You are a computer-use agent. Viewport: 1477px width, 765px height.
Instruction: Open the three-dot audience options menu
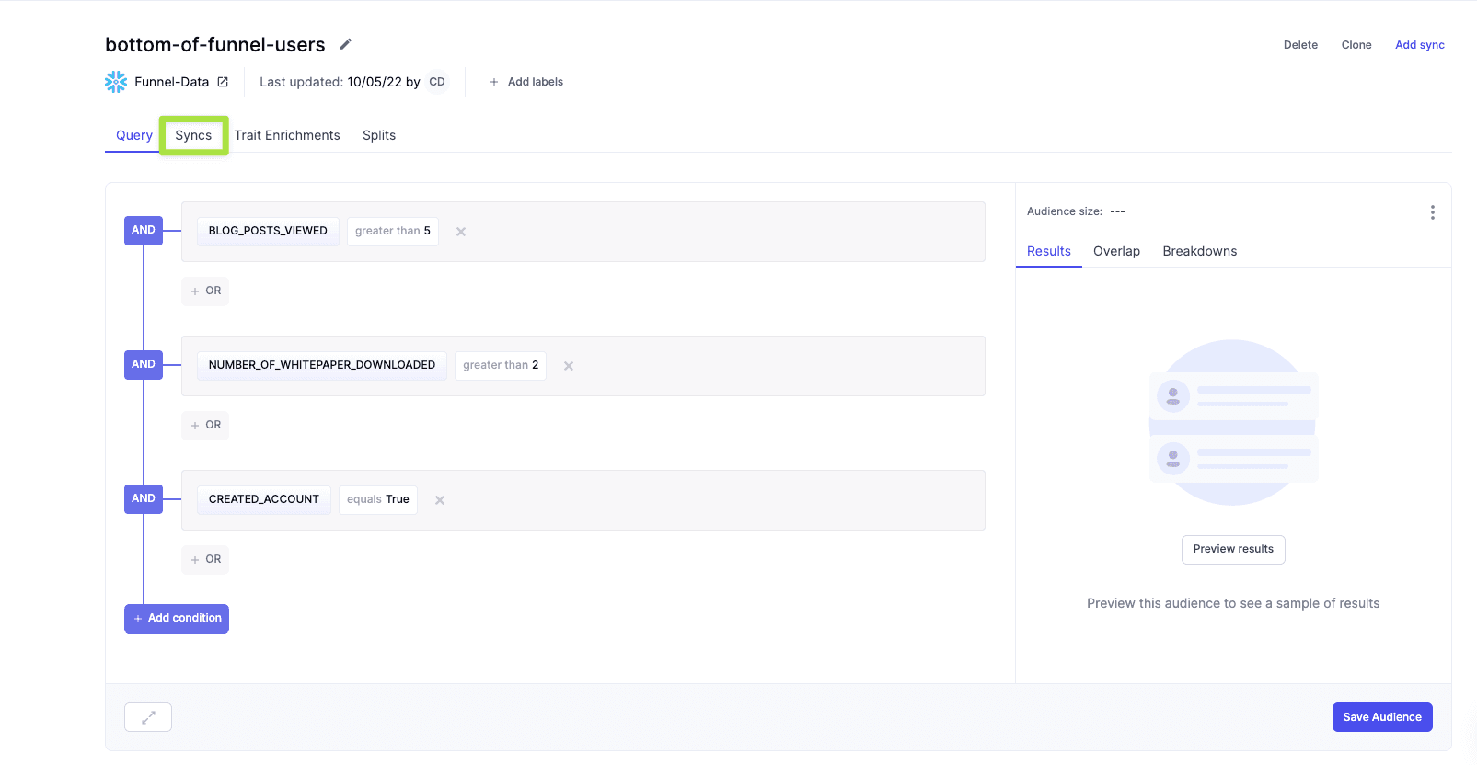[1432, 212]
